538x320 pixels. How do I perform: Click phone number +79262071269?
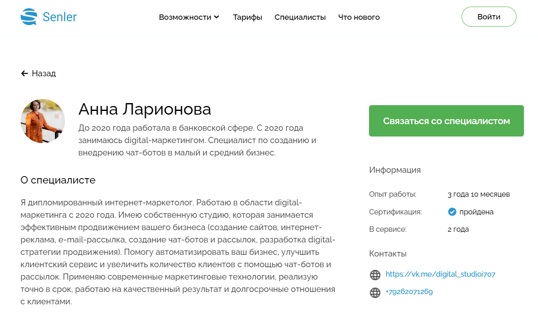tap(409, 292)
